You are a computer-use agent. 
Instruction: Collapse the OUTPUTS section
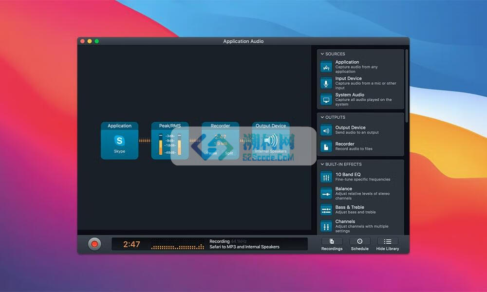[322, 117]
